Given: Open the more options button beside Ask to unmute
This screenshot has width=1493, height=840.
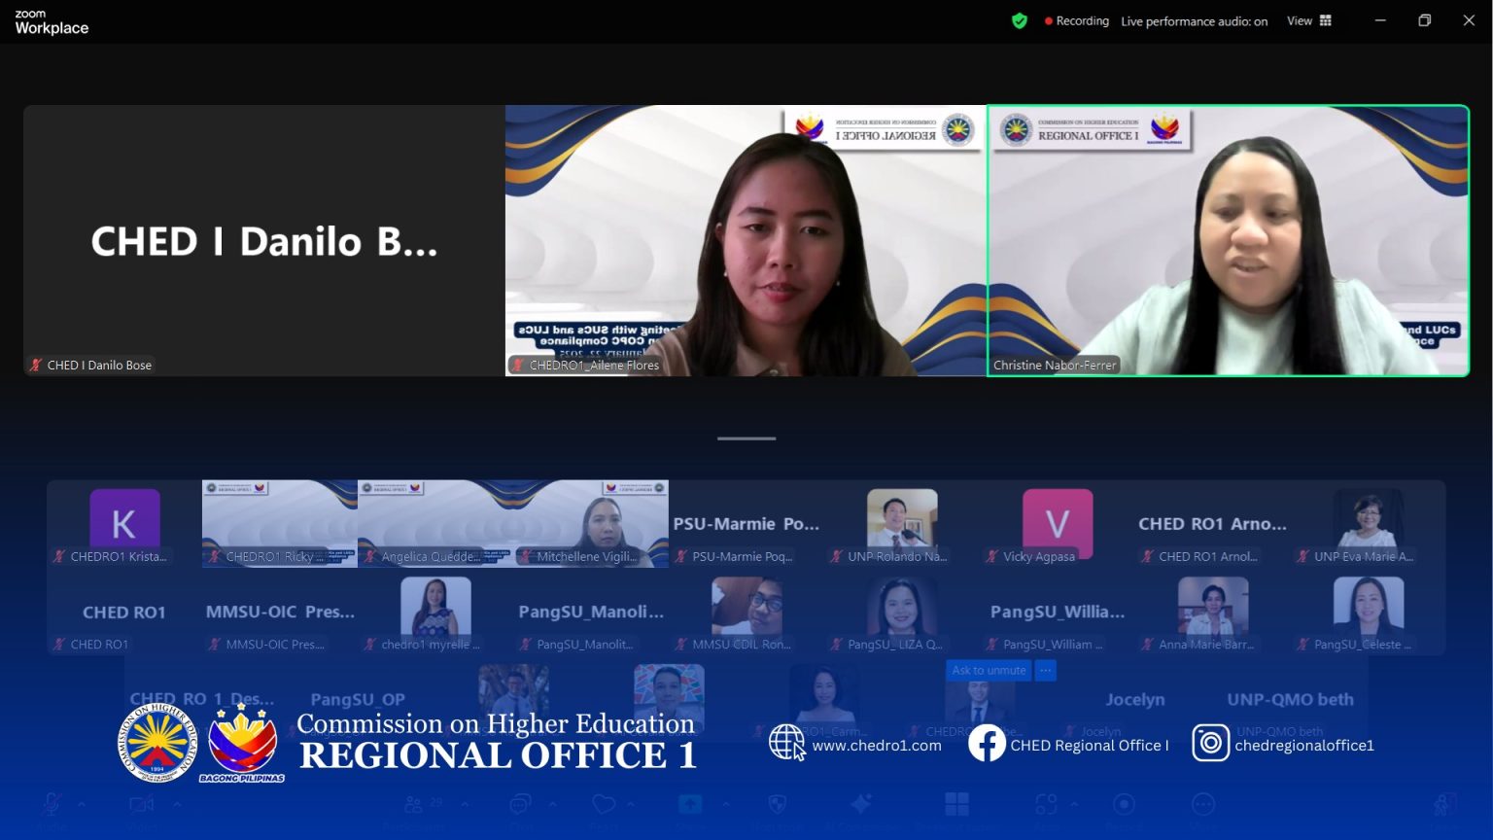Looking at the screenshot, I should pyautogui.click(x=1046, y=670).
